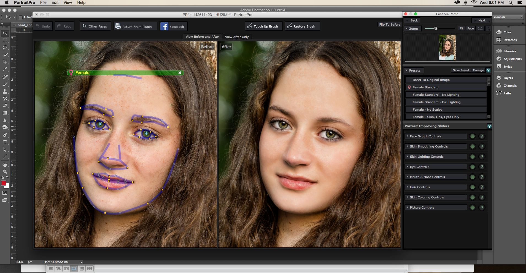Image resolution: width=526 pixels, height=273 pixels.
Task: Select the Lasso tool
Action: pos(5,48)
